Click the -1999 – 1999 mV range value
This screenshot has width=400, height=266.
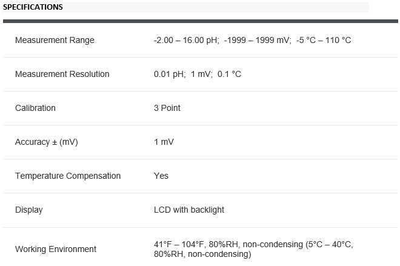click(x=258, y=40)
